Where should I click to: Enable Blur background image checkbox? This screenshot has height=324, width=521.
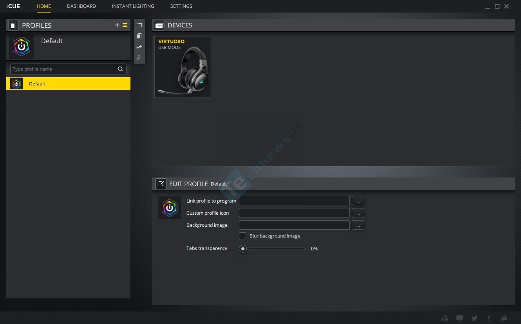coord(242,236)
